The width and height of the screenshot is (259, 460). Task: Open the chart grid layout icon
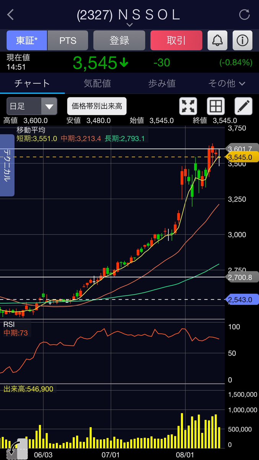[x=216, y=106]
